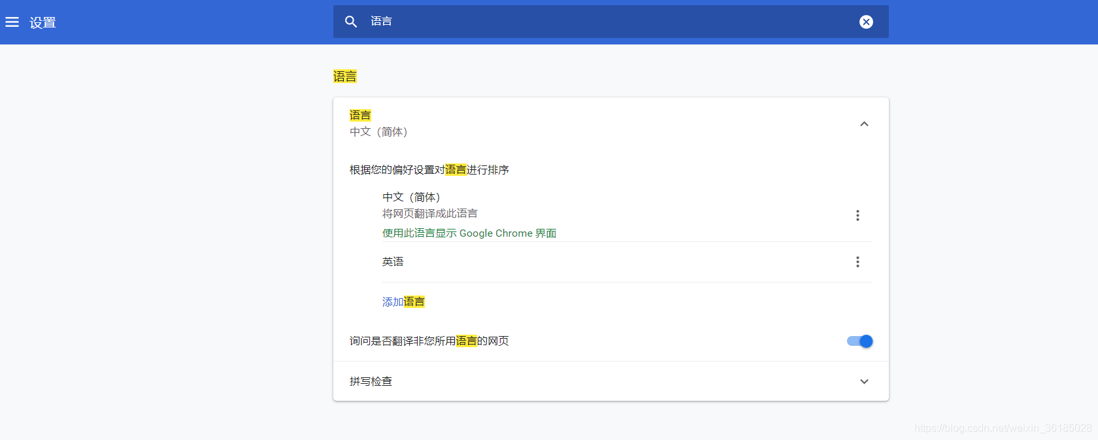Screen dimensions: 1098x440
Task: Click 将网页翻译成此语言 subtitle text
Action: click(x=430, y=214)
